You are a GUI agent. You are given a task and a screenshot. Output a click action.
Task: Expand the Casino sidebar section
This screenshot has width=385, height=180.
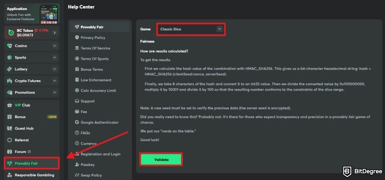[54, 46]
